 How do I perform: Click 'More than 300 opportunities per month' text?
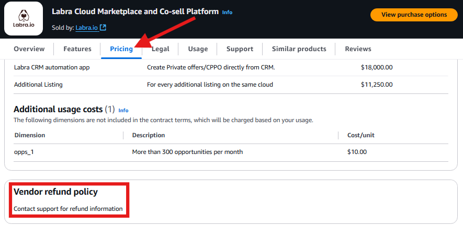187,152
